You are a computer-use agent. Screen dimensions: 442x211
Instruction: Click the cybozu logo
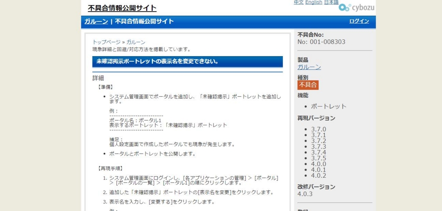click(x=356, y=8)
